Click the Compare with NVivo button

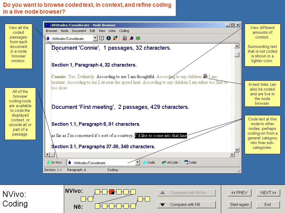186,193
